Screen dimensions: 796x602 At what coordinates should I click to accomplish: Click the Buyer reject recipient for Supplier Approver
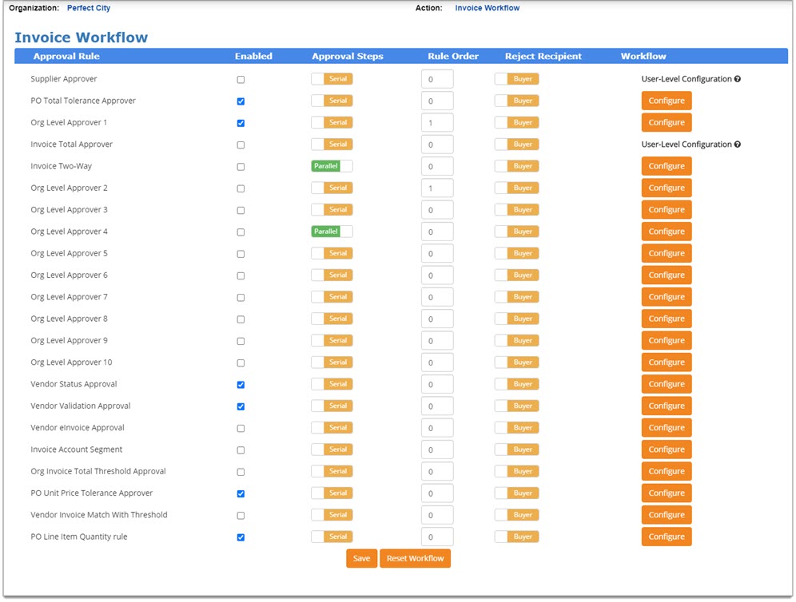[516, 79]
